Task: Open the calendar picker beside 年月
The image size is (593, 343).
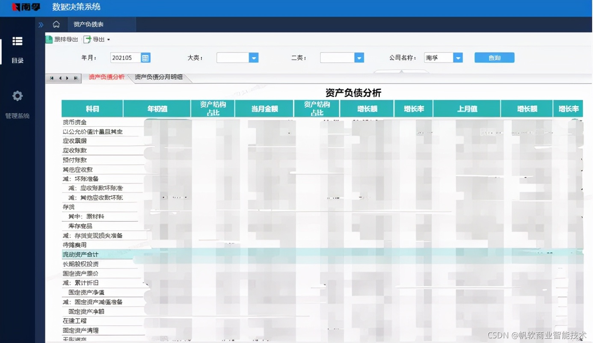Action: [145, 57]
